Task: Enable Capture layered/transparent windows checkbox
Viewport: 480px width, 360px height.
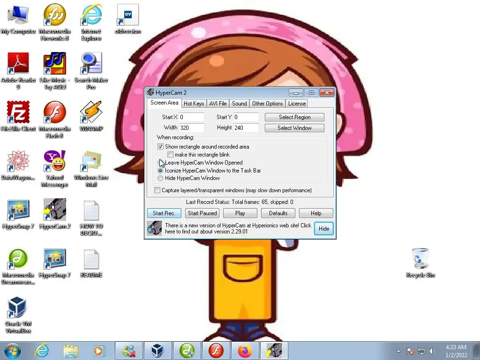Action: point(157,190)
